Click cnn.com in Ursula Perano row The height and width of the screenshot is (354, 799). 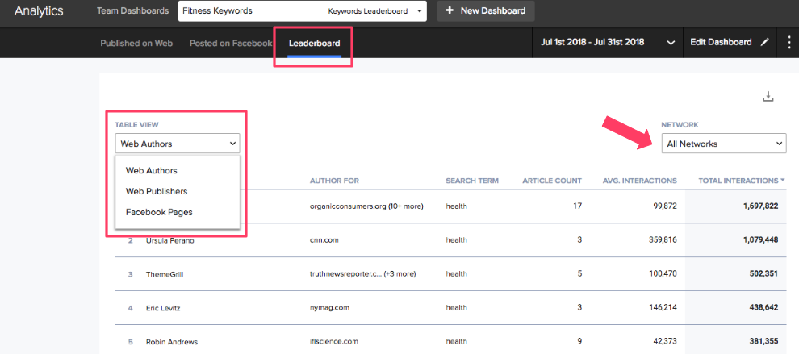[324, 240]
